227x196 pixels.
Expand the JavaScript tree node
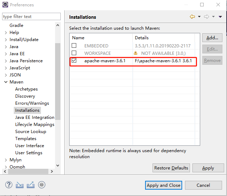(6, 68)
